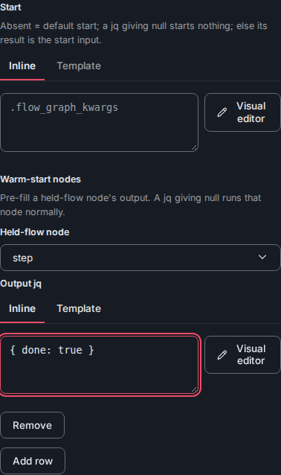Click the Held-flow node label
Image resolution: width=281 pixels, height=475 pixels.
tap(35, 232)
